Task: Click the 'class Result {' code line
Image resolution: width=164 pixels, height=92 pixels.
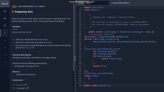Action: click(92, 10)
